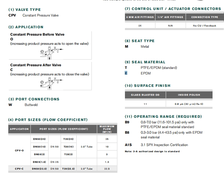Screen dimensions: 224x179
Task: Click the 'EPDM' text beside code E
Action: point(146,73)
